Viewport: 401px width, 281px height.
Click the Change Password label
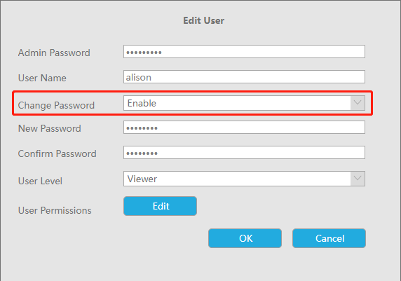(x=56, y=105)
